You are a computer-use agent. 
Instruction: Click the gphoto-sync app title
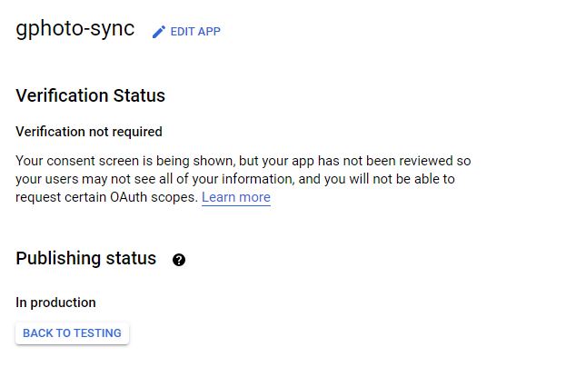(x=75, y=29)
